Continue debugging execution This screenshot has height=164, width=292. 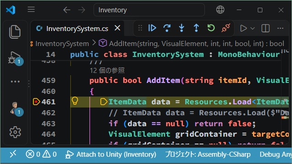152,28
